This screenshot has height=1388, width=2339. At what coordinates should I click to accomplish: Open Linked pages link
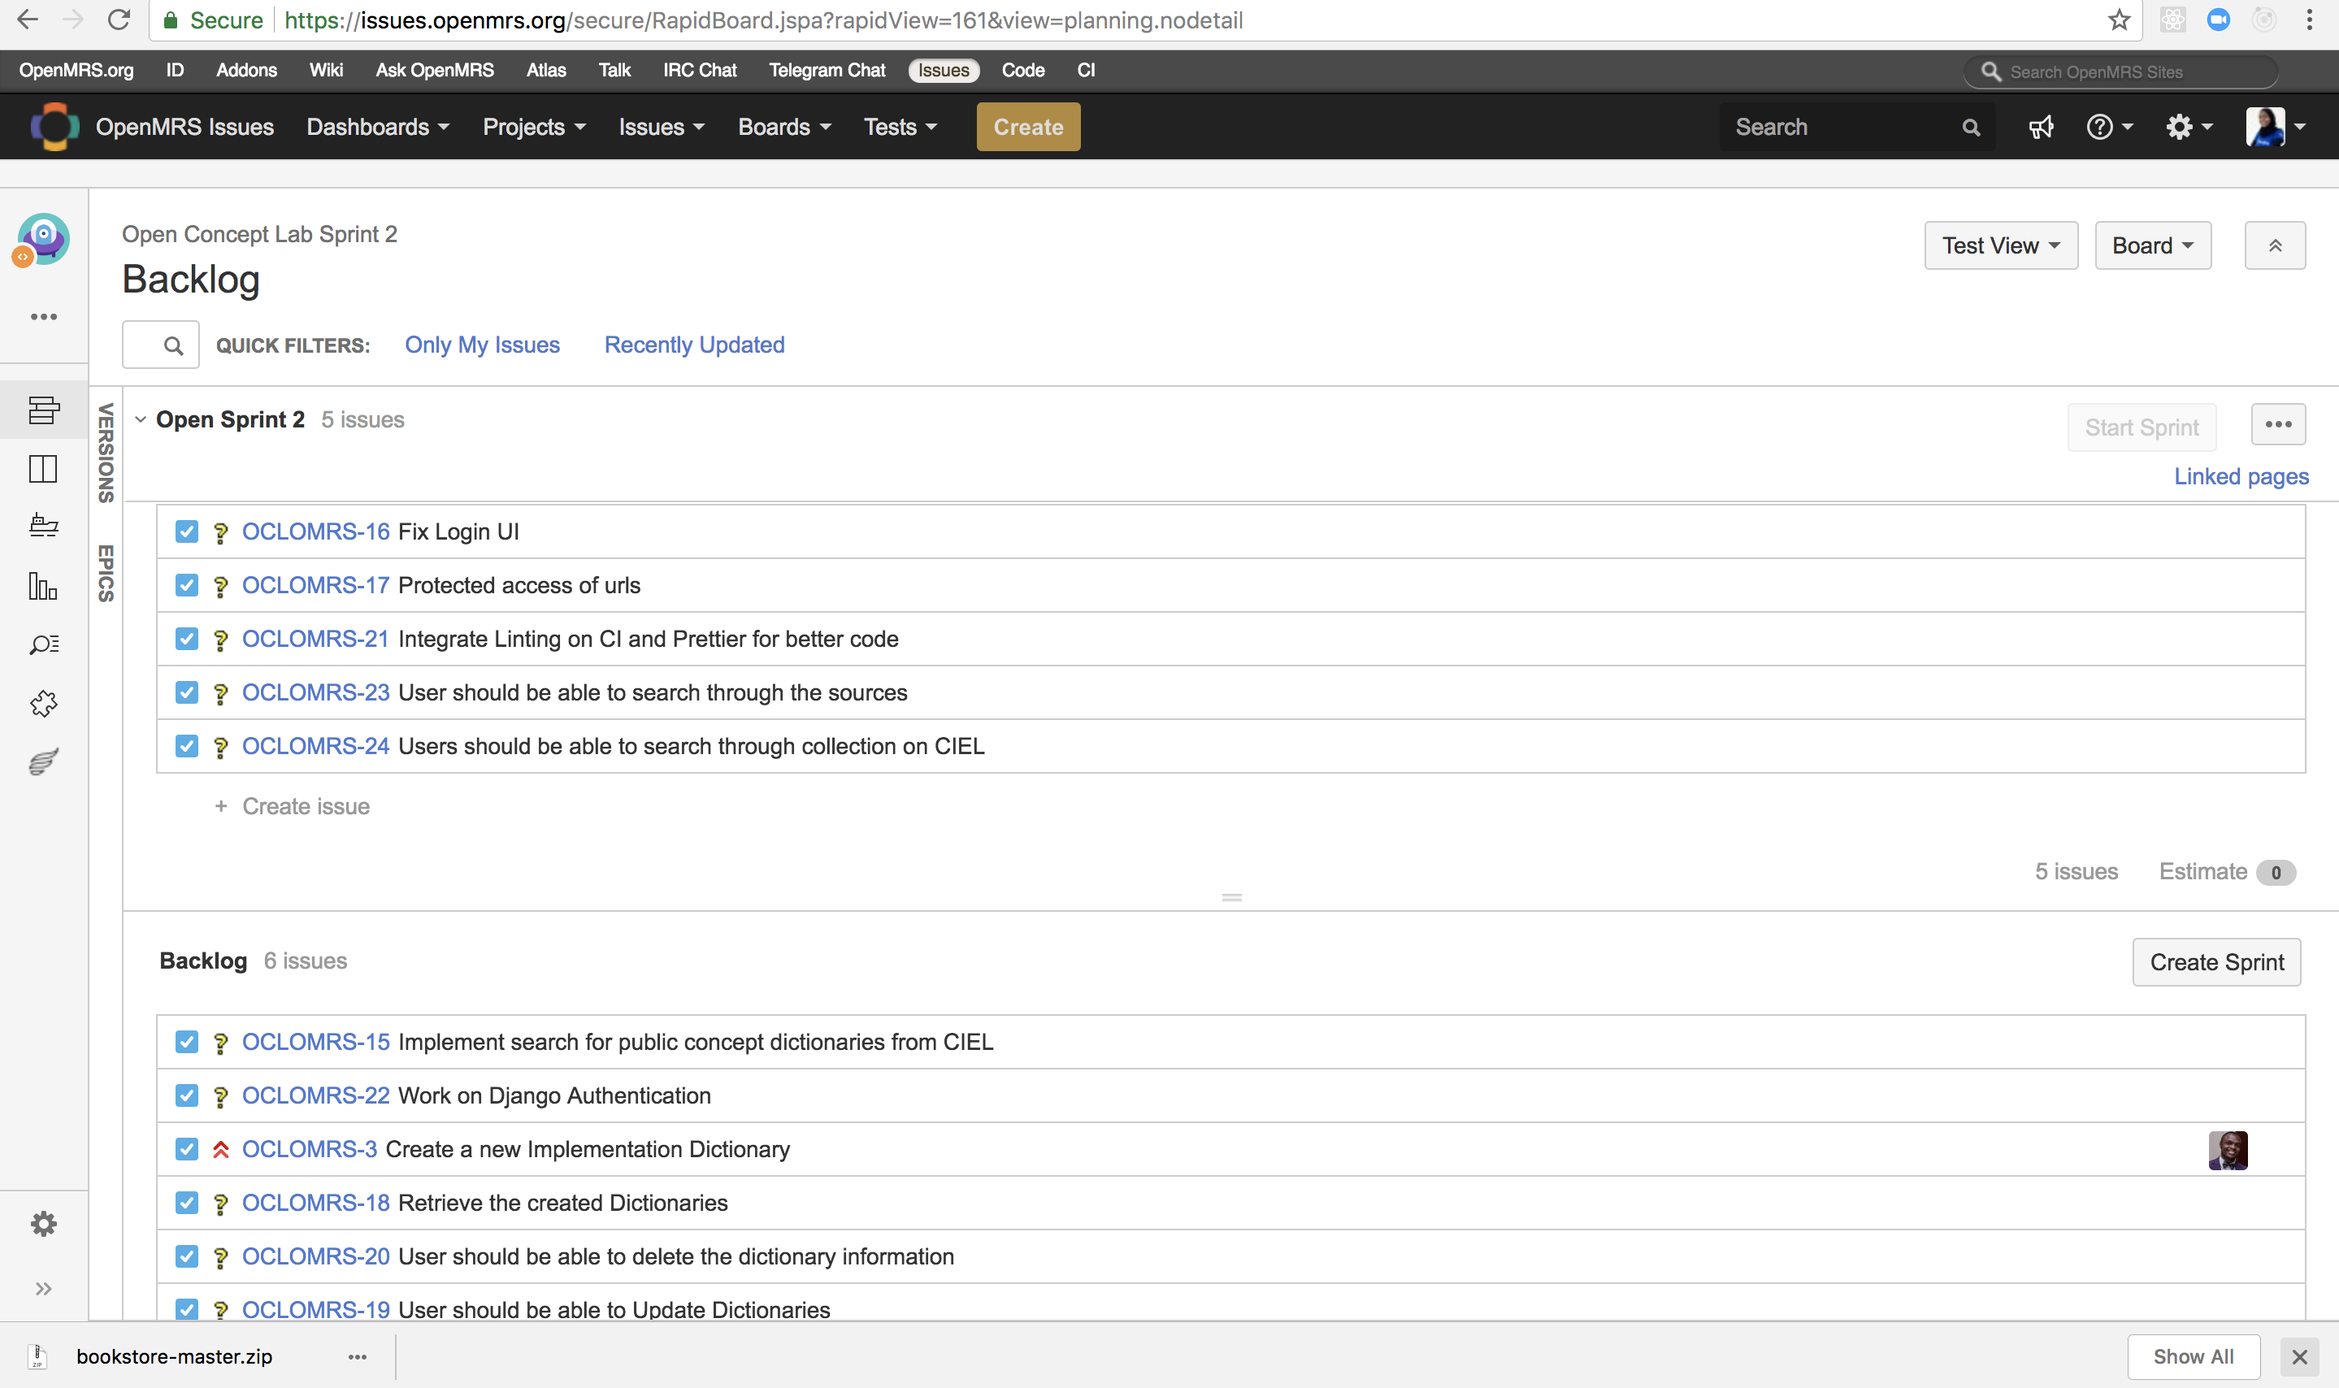point(2240,477)
